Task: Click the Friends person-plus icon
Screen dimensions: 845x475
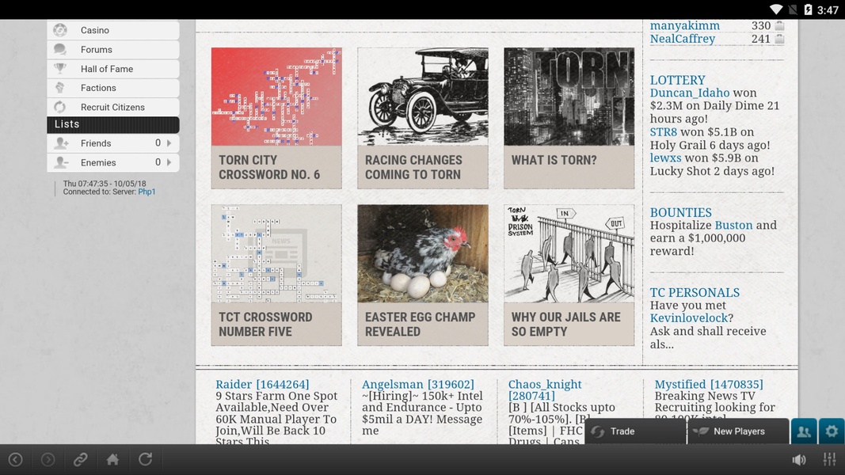Action: pos(62,143)
